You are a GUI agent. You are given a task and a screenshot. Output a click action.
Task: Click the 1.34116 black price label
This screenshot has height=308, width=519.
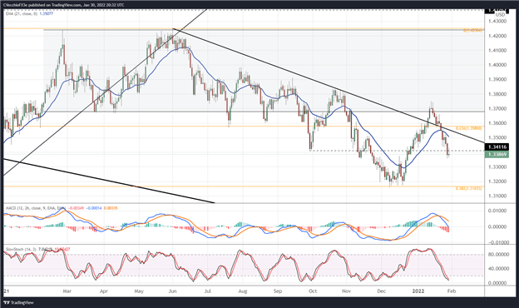click(497, 147)
